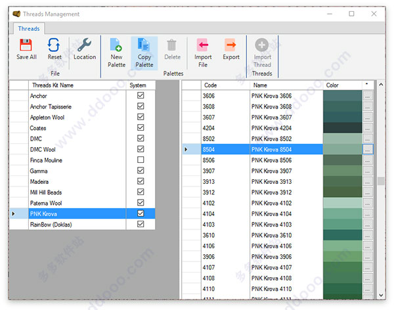Toggle System checkbox for Patema Wool
This screenshot has width=394, height=310.
[141, 203]
